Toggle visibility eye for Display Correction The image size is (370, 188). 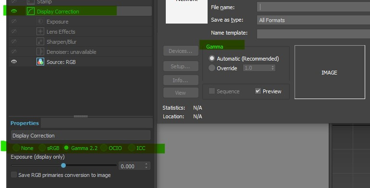[x=14, y=11]
